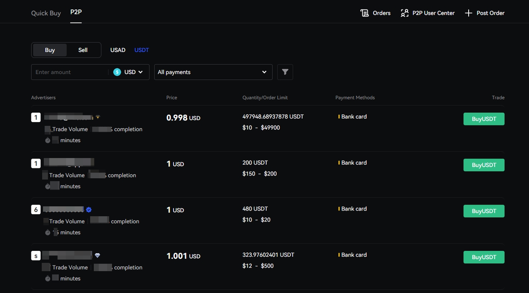The width and height of the screenshot is (529, 293).
Task: Click the Price column header
Action: coord(172,98)
